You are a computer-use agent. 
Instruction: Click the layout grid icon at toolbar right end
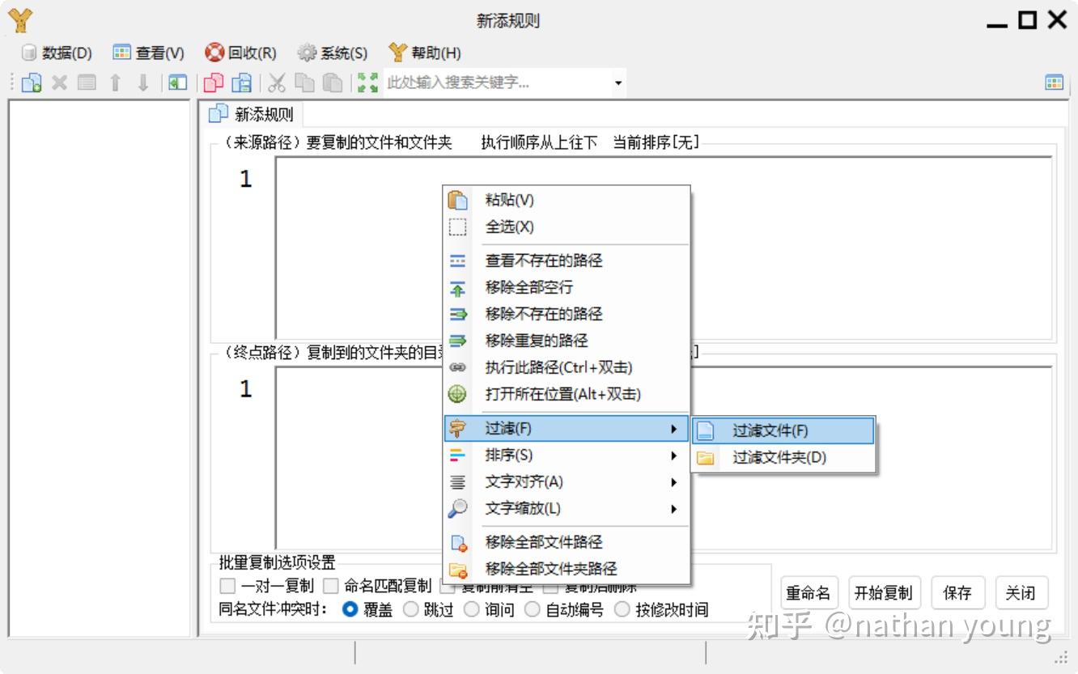[x=1054, y=83]
